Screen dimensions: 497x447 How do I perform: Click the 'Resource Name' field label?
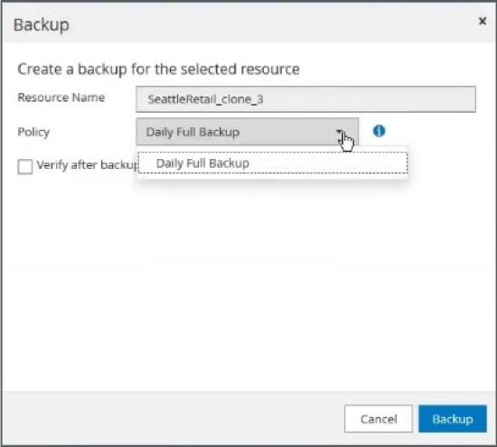(61, 98)
